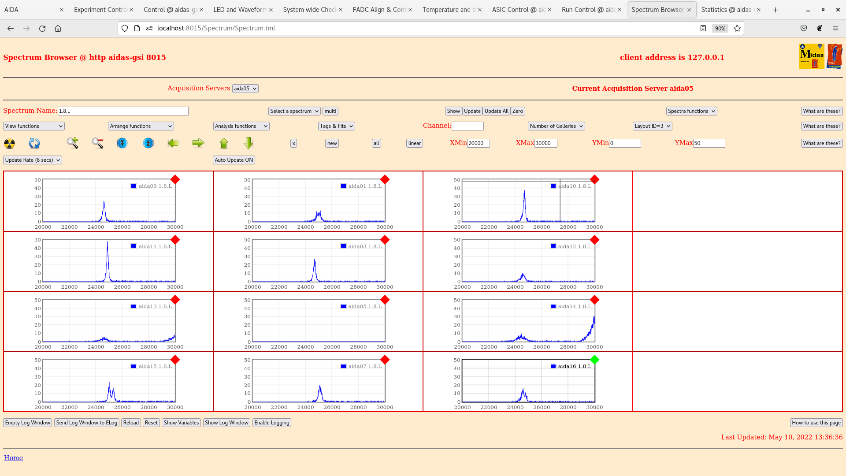Expand the View functions dropdown
Image resolution: width=846 pixels, height=476 pixels.
[x=34, y=126]
